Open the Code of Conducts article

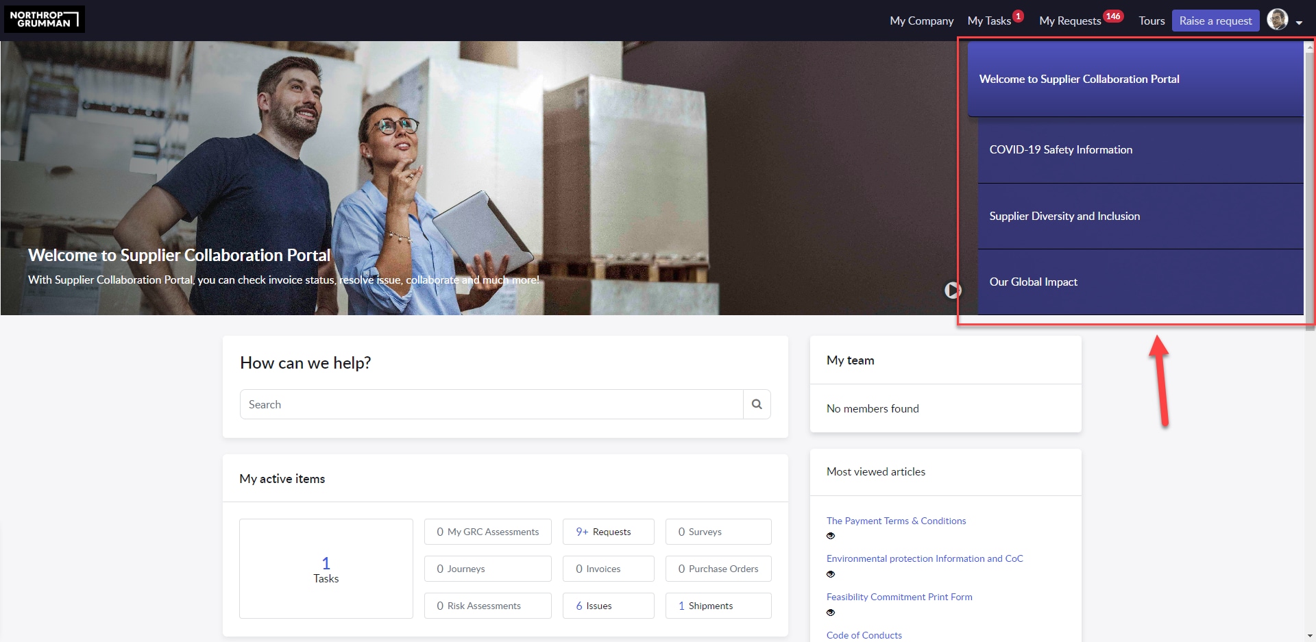tap(864, 635)
